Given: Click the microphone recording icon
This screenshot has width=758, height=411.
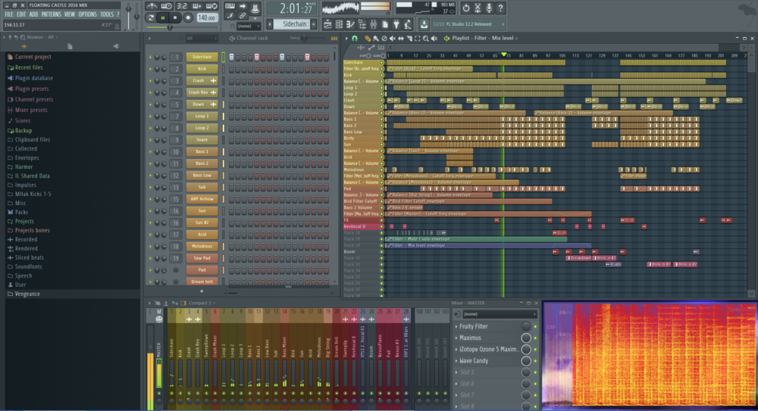Looking at the screenshot, I should [490, 8].
